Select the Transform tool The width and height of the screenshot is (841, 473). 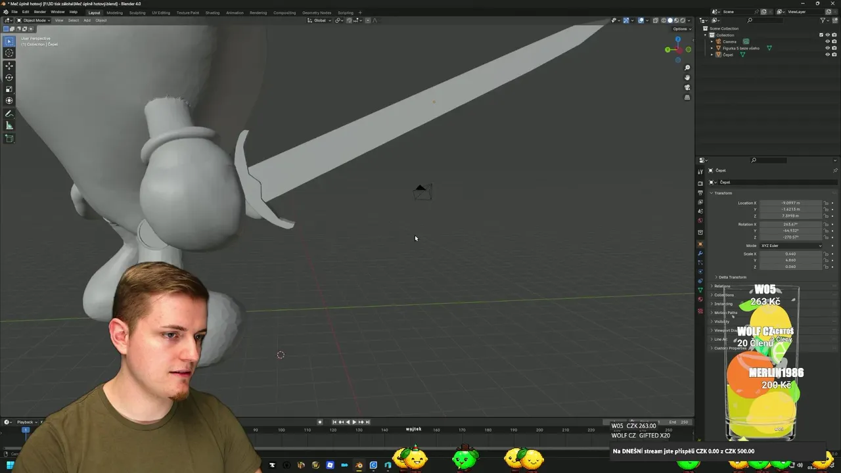pos(9,101)
